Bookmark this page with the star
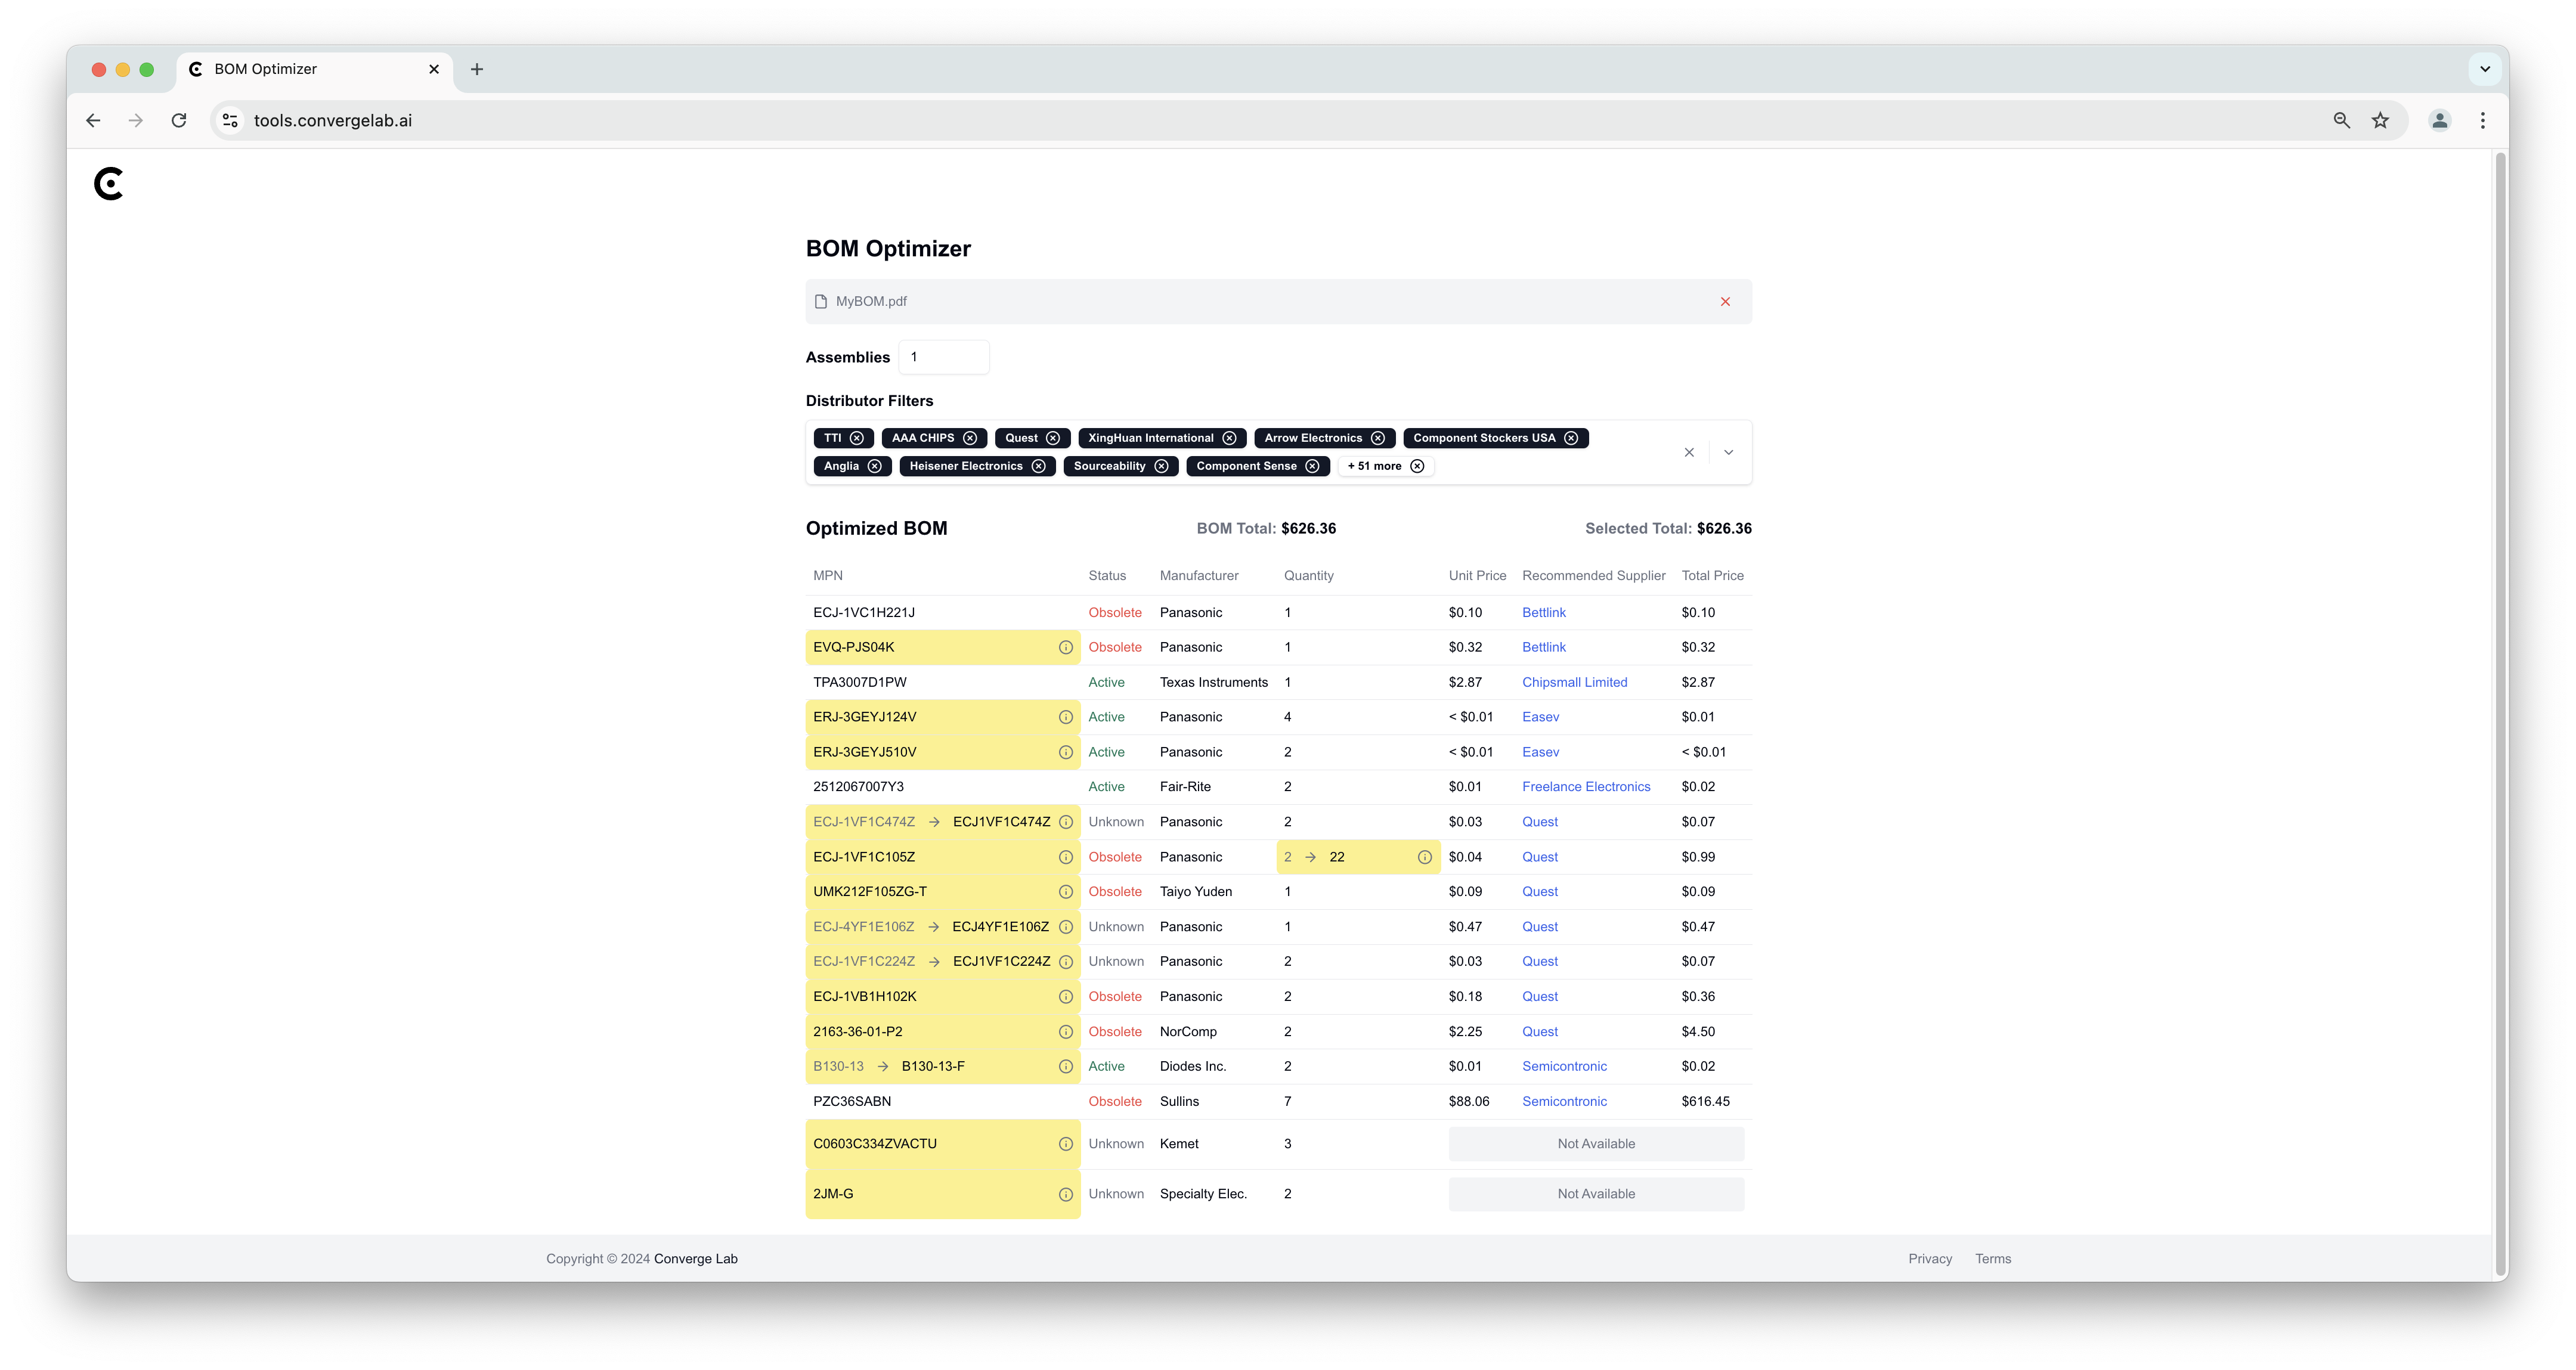This screenshot has width=2576, height=1370. [2380, 120]
